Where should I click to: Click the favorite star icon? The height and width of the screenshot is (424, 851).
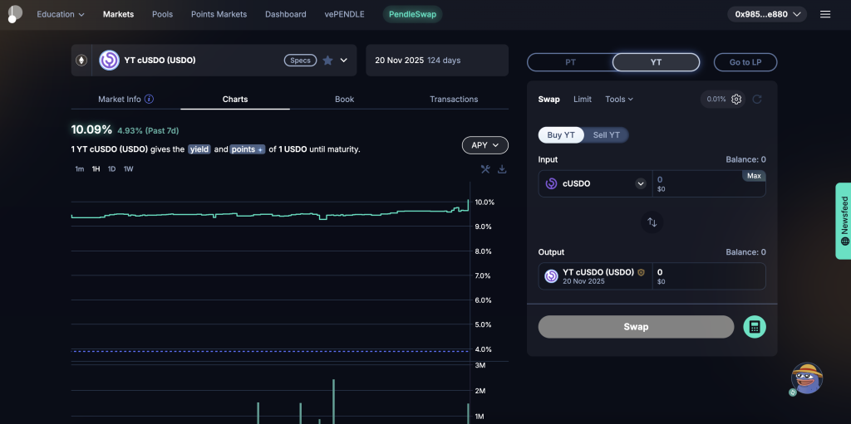(327, 61)
